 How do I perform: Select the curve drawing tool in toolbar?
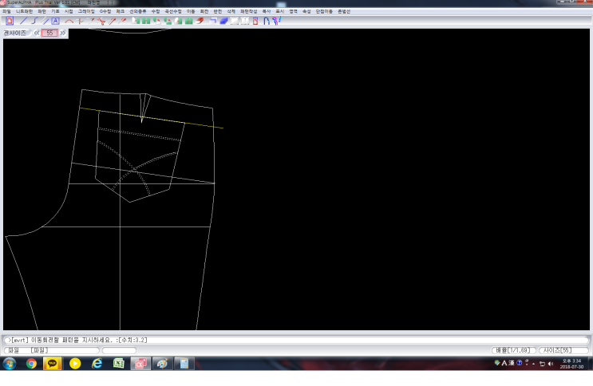pos(34,21)
